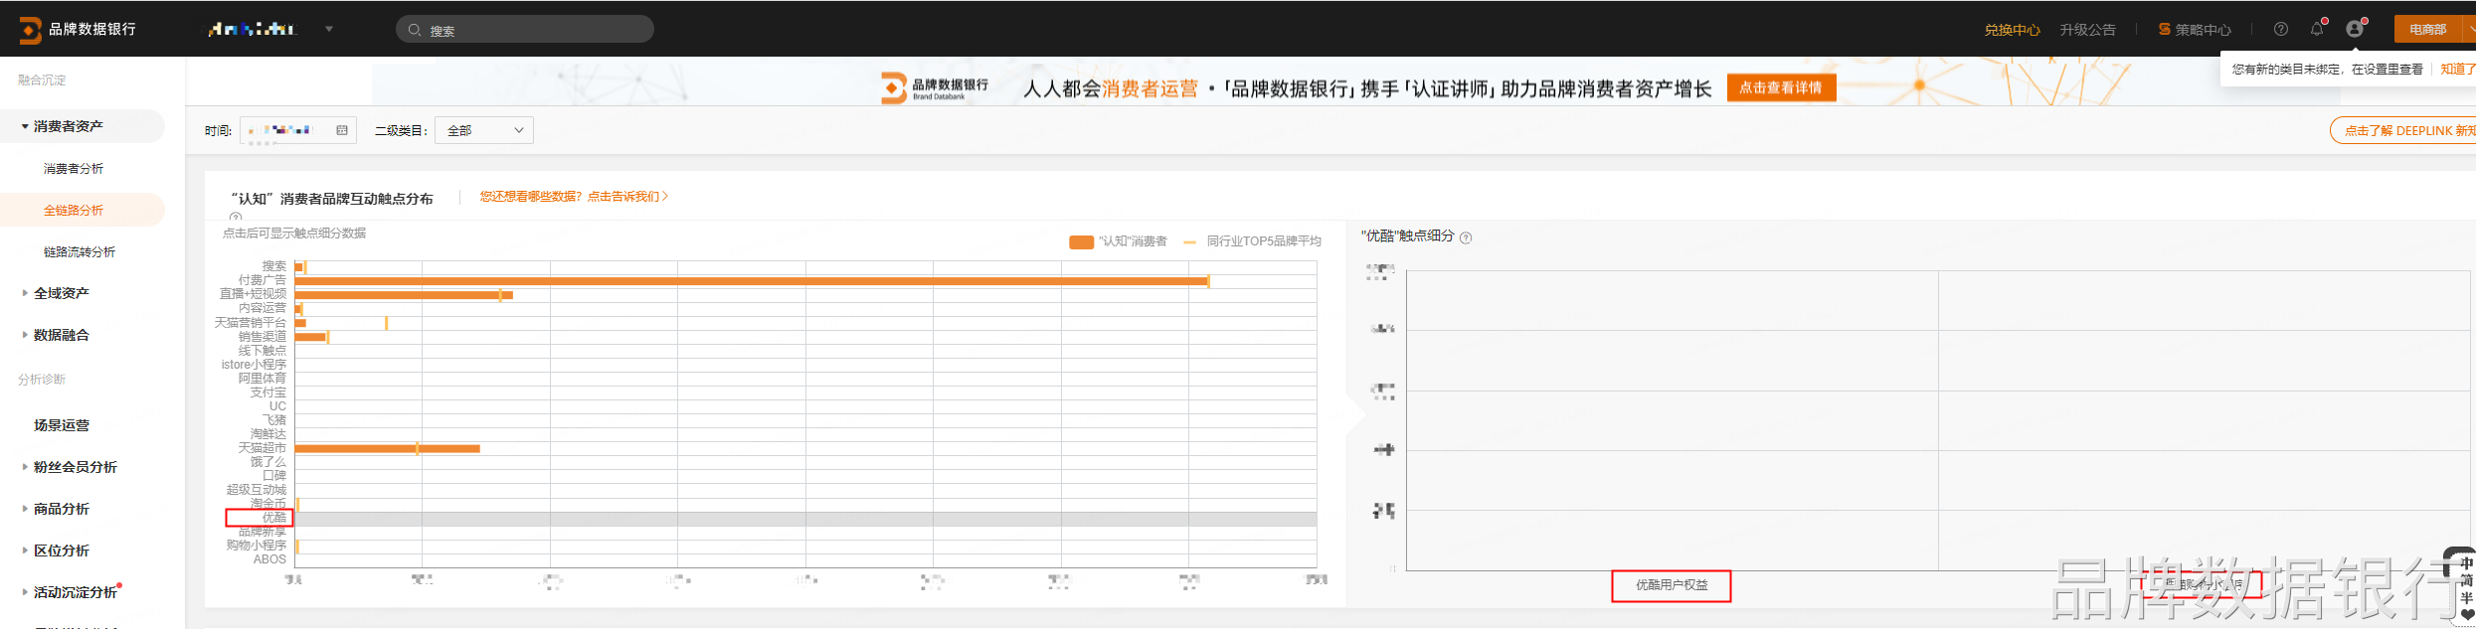Select 天猫营销平台 touchpoint label
This screenshot has width=2476, height=629.
(x=251, y=323)
